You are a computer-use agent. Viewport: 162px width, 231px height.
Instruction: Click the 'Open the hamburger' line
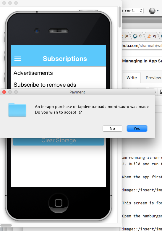[x=142, y=216]
